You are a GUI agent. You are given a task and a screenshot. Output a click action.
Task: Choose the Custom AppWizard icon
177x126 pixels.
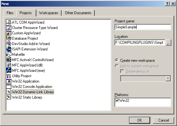(9, 33)
